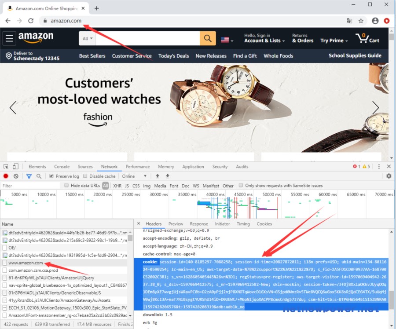
Task: Open the Online throttling dropdown
Action: (x=134, y=176)
